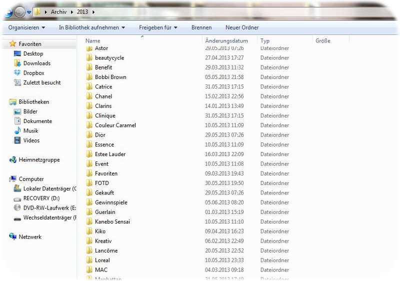Open the Organisieren menu
Viewport: 400px width, 281px height.
[x=26, y=27]
